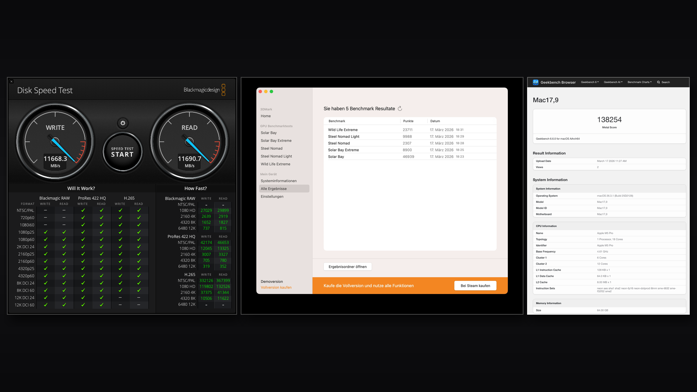Click the green zoom dot of 3DMark

pyautogui.click(x=272, y=91)
